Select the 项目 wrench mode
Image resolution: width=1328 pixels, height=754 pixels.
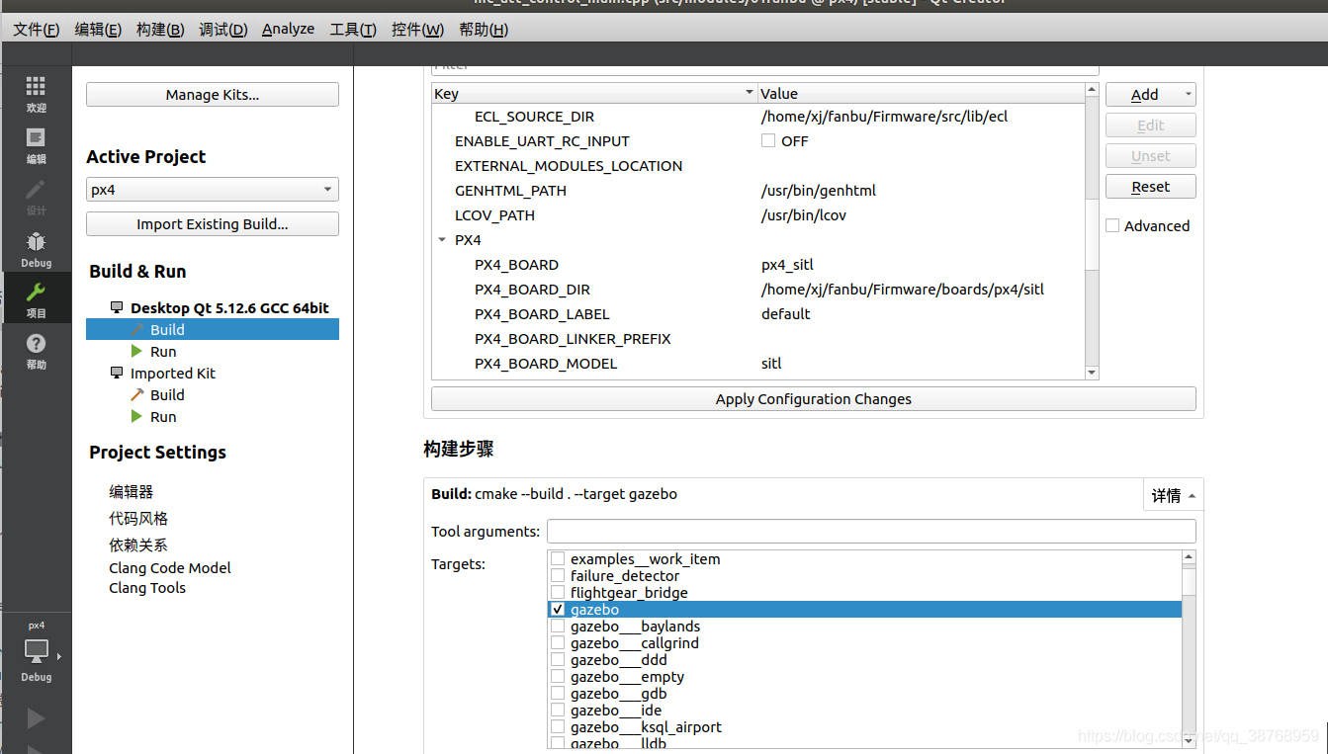point(36,299)
